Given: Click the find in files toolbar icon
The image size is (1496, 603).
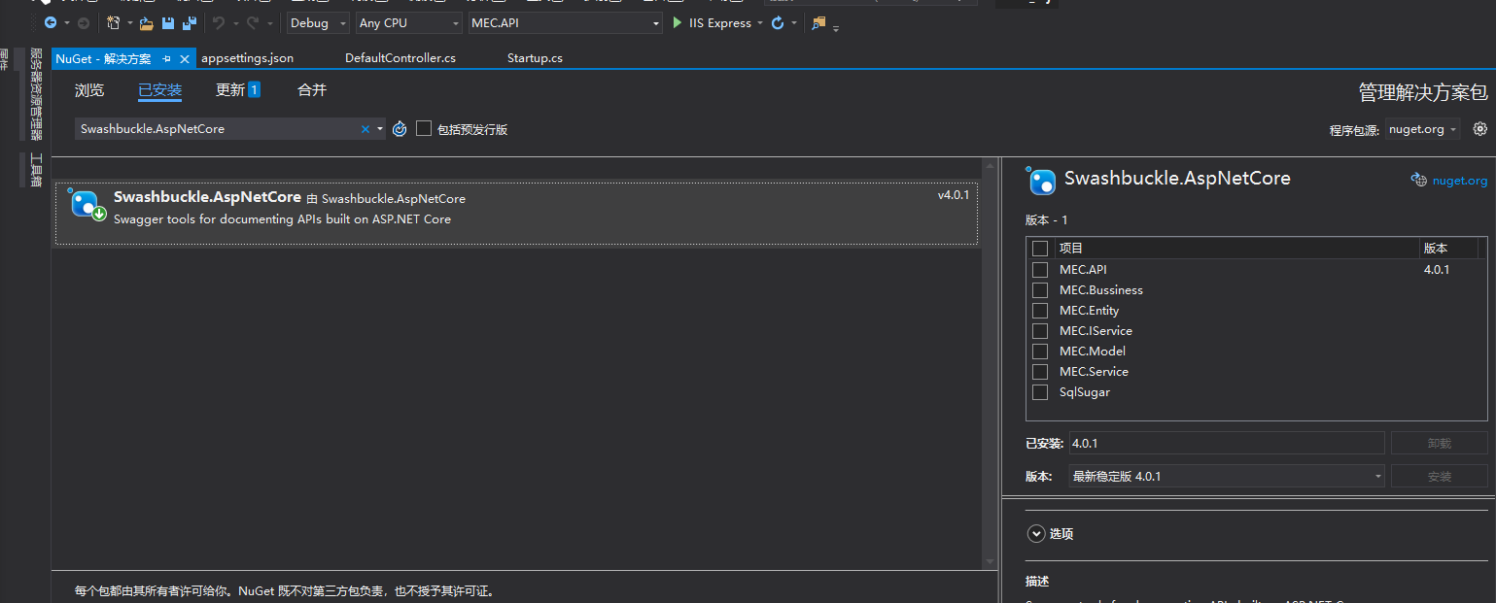Looking at the screenshot, I should (x=818, y=22).
